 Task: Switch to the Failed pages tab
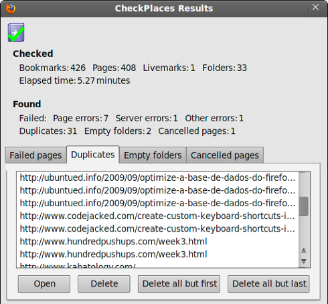(35, 155)
